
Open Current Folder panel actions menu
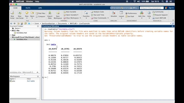point(38,26)
